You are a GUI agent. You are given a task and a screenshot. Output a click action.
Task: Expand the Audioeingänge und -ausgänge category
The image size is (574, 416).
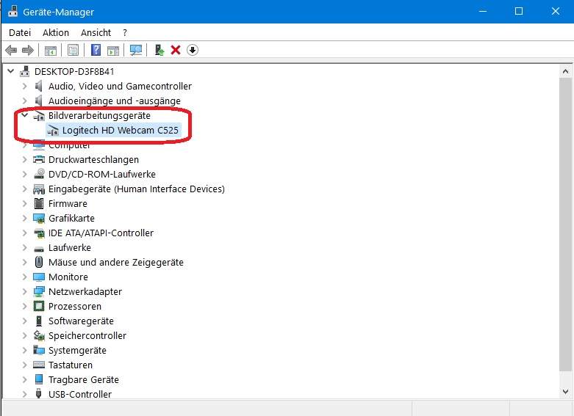(24, 101)
